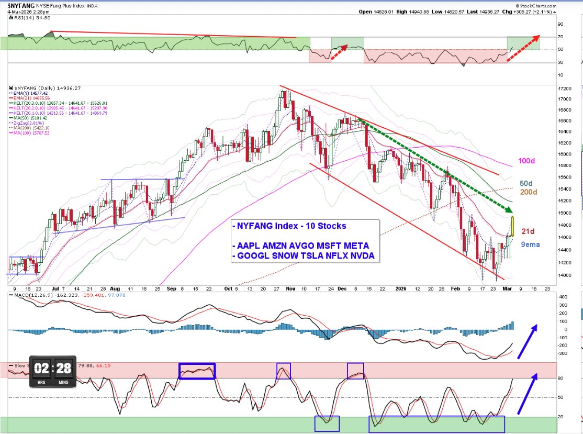Click the 'NYSE Fang Plus Index INDX' subtitle
583x434 pixels.
click(x=66, y=6)
